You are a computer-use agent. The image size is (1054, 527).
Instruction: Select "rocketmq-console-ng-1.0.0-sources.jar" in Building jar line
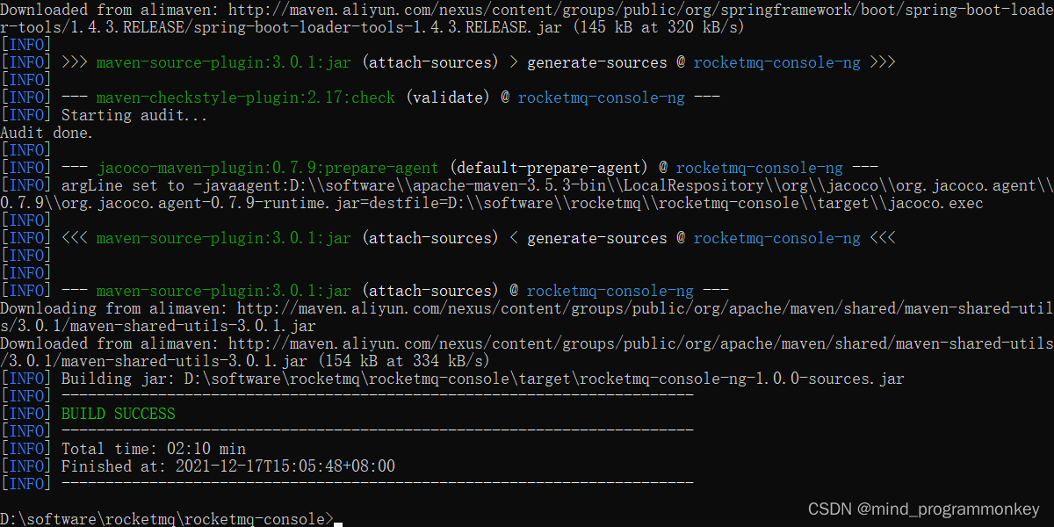click(x=742, y=379)
